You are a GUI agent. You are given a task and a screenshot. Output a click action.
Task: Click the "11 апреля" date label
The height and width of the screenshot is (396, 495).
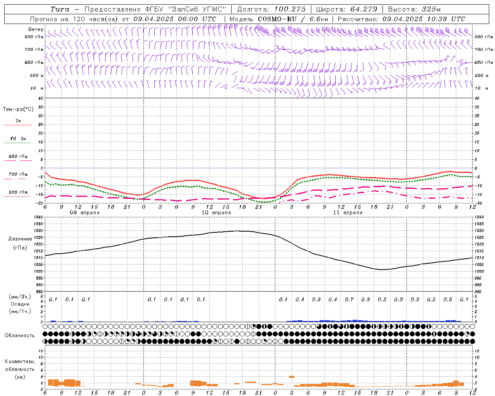348,213
